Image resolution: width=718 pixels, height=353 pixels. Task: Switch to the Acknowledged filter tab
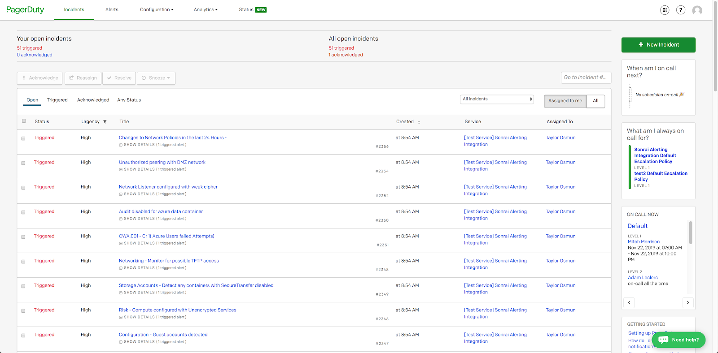[x=93, y=100]
